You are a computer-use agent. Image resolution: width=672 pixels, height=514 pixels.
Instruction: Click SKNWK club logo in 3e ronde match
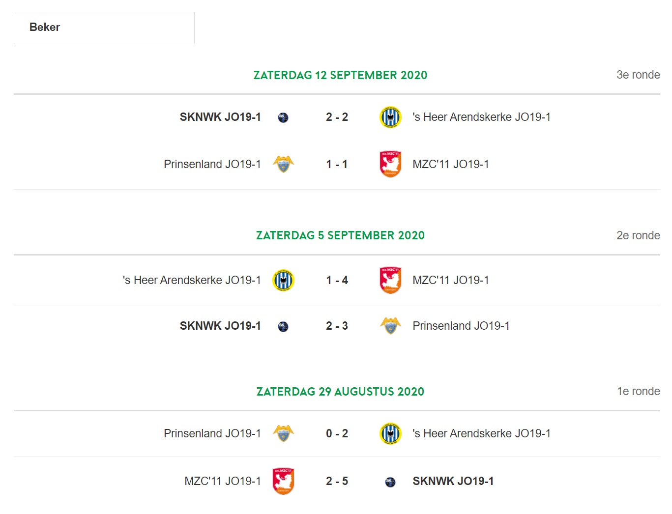pos(283,117)
